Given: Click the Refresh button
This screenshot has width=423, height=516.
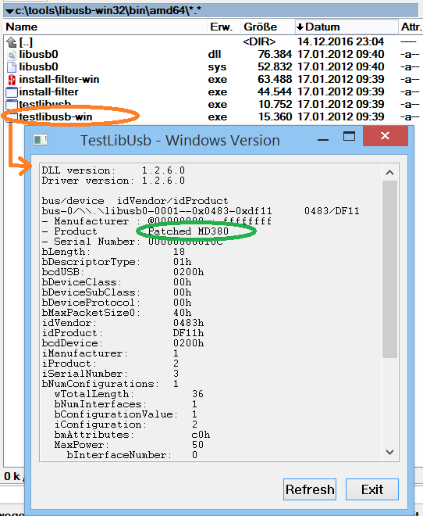Looking at the screenshot, I should click(x=310, y=489).
